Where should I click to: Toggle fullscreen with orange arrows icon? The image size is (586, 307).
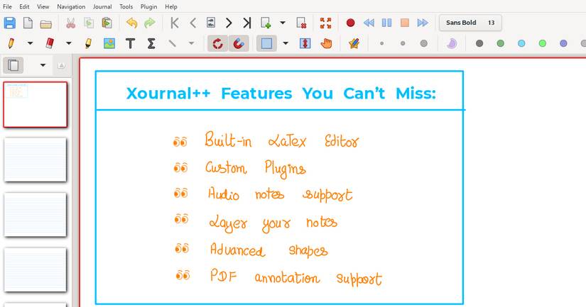click(325, 23)
